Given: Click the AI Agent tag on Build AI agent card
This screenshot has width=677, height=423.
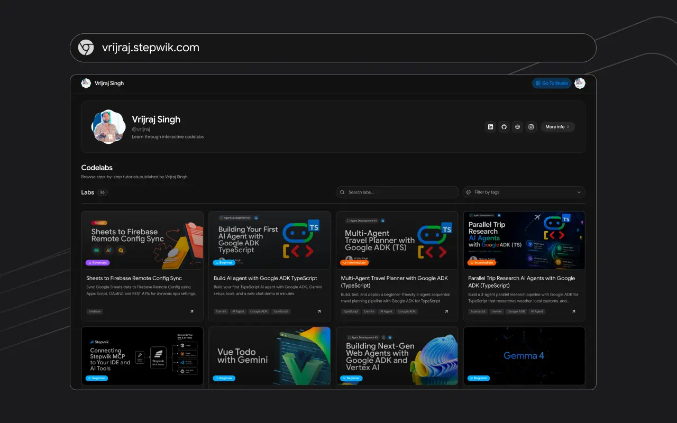Looking at the screenshot, I should coord(238,311).
